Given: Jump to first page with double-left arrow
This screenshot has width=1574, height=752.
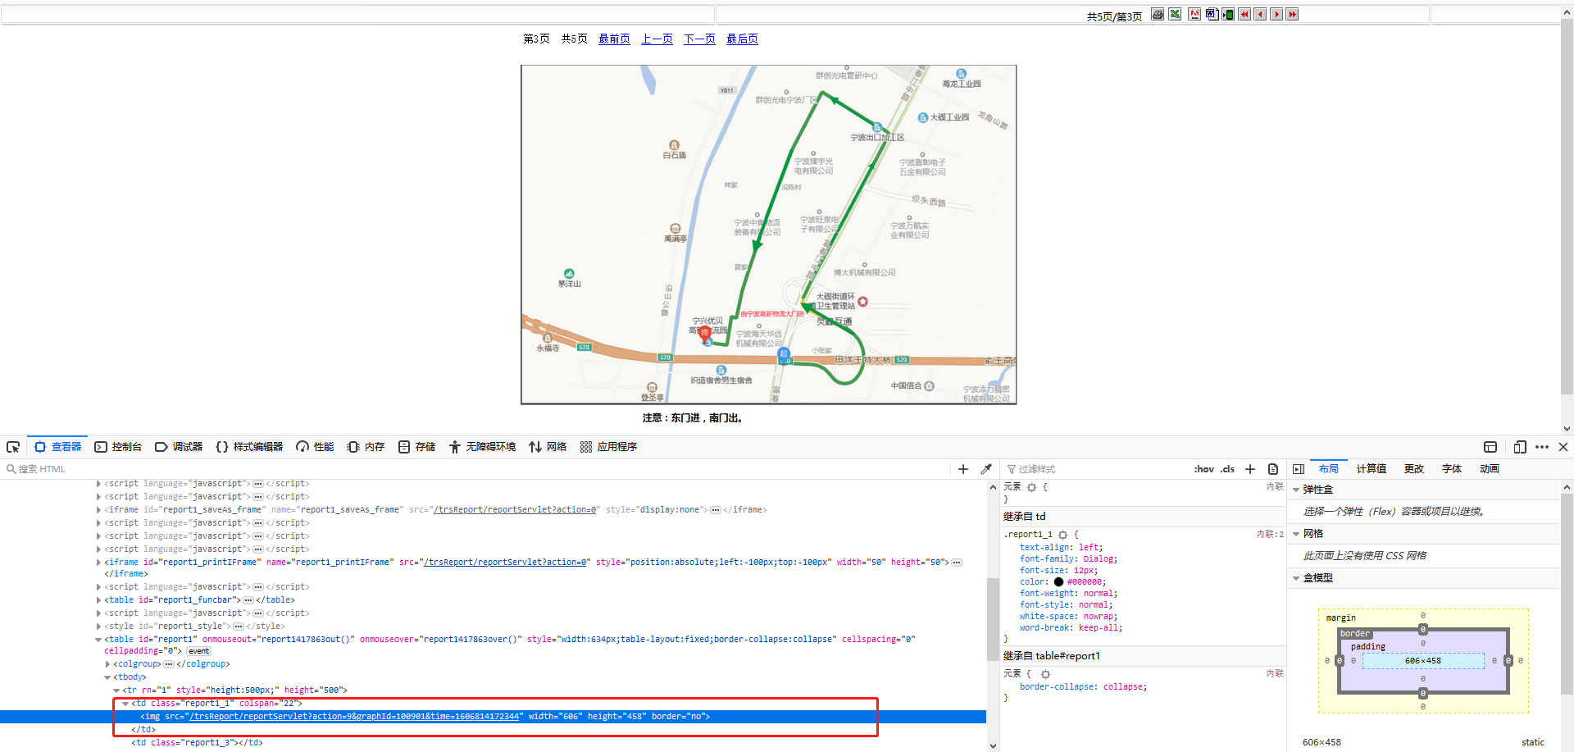Looking at the screenshot, I should click(x=1244, y=14).
